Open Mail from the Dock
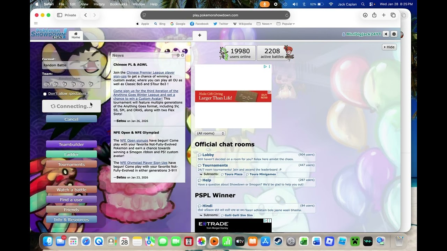The image size is (447, 251). [60, 241]
